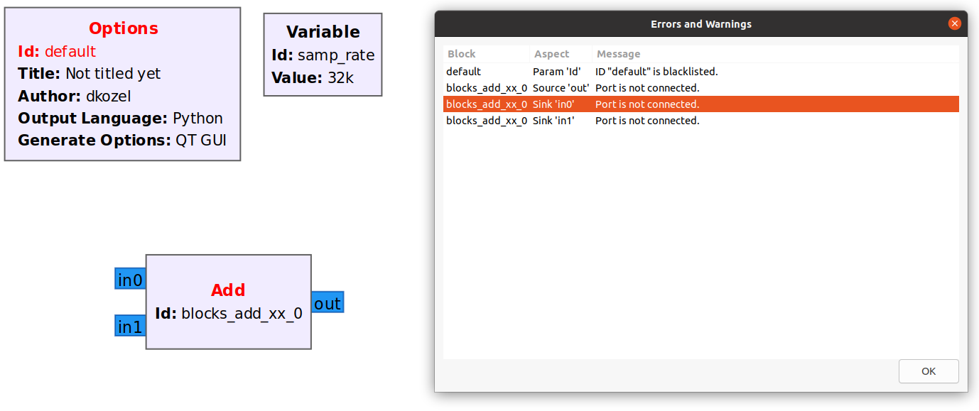The image size is (979, 411).
Task: Click 'Id: blocks_add_xx_0' in the Add block
Action: (229, 313)
